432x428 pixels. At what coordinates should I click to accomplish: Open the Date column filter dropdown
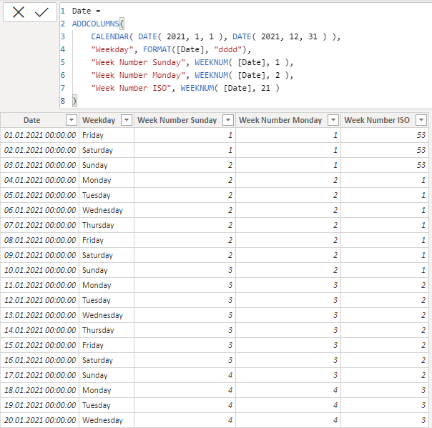(x=72, y=120)
